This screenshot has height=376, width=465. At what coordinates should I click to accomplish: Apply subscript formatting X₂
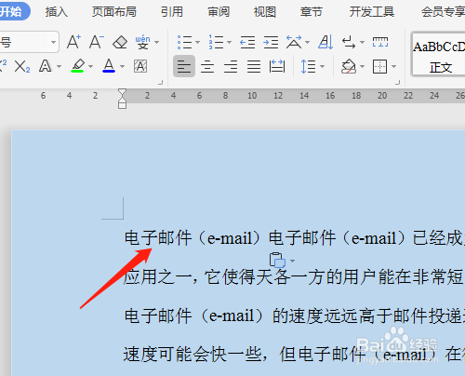[22, 66]
